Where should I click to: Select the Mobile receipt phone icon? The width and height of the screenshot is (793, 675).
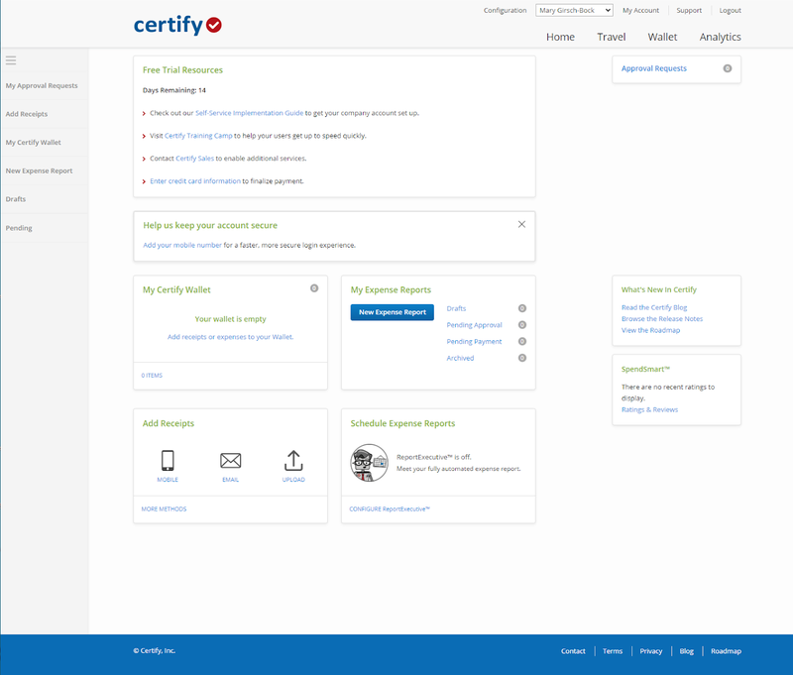168,461
